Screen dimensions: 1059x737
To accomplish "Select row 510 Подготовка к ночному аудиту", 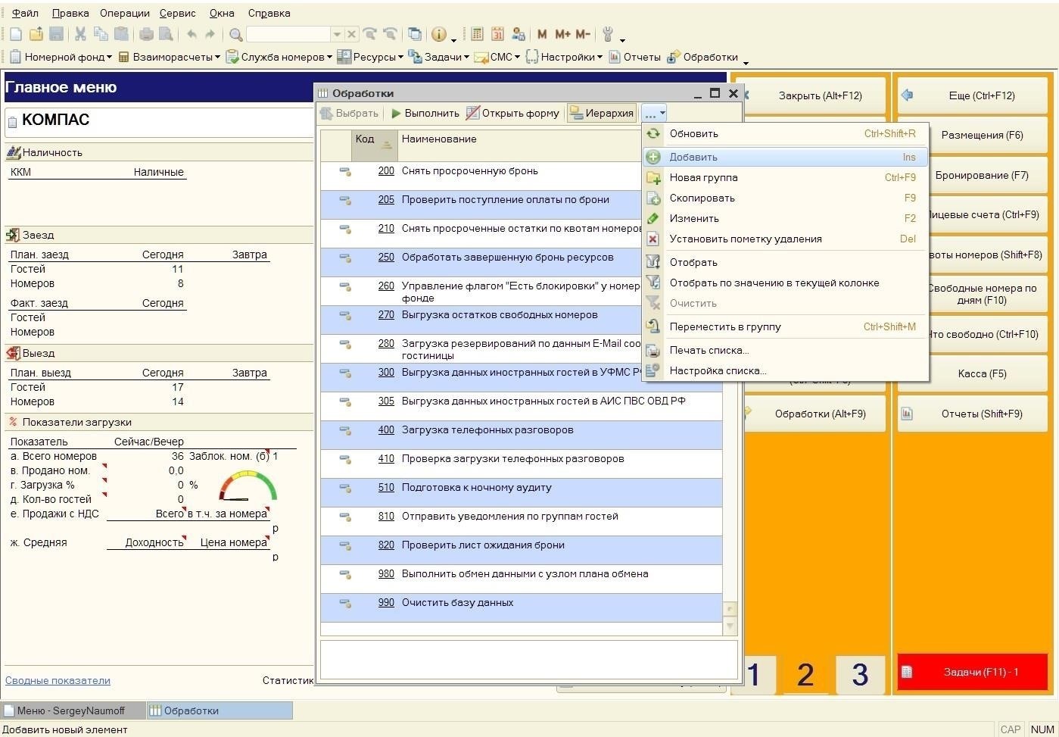I will pos(521,492).
